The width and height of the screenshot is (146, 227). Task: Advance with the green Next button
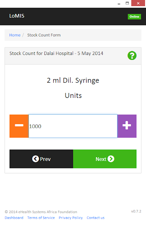click(105, 159)
